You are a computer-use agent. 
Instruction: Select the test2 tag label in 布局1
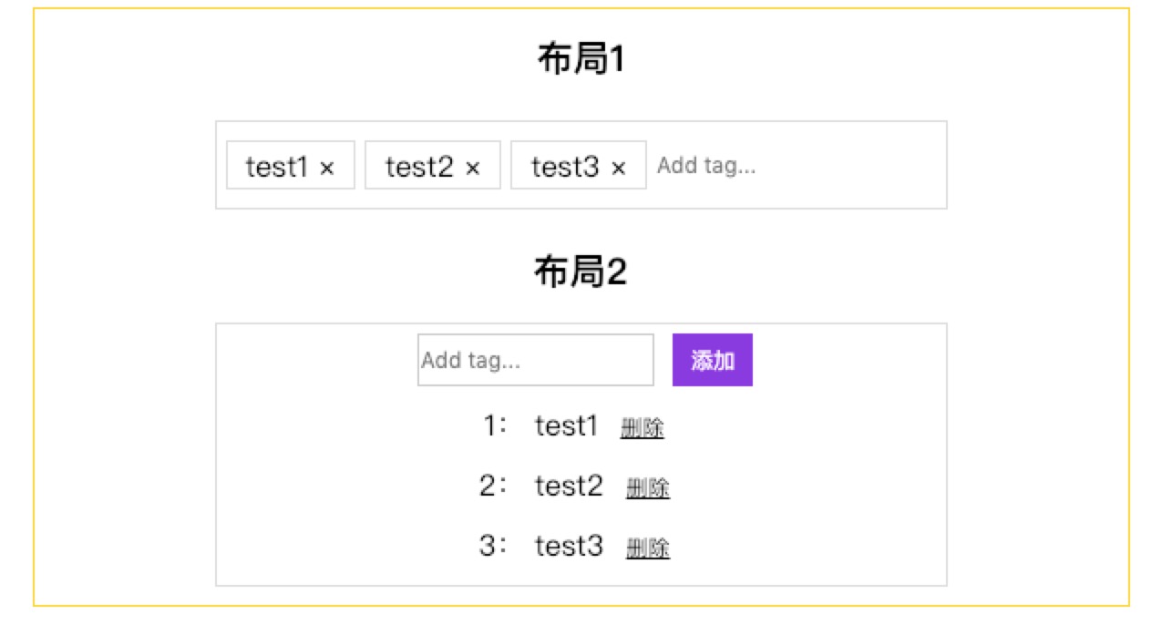[x=419, y=167]
